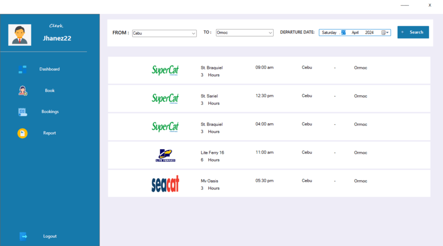Screen dimensions: 443x246
Task: Click the SuperCat logo for St. Sariel trip
Action: click(x=165, y=98)
